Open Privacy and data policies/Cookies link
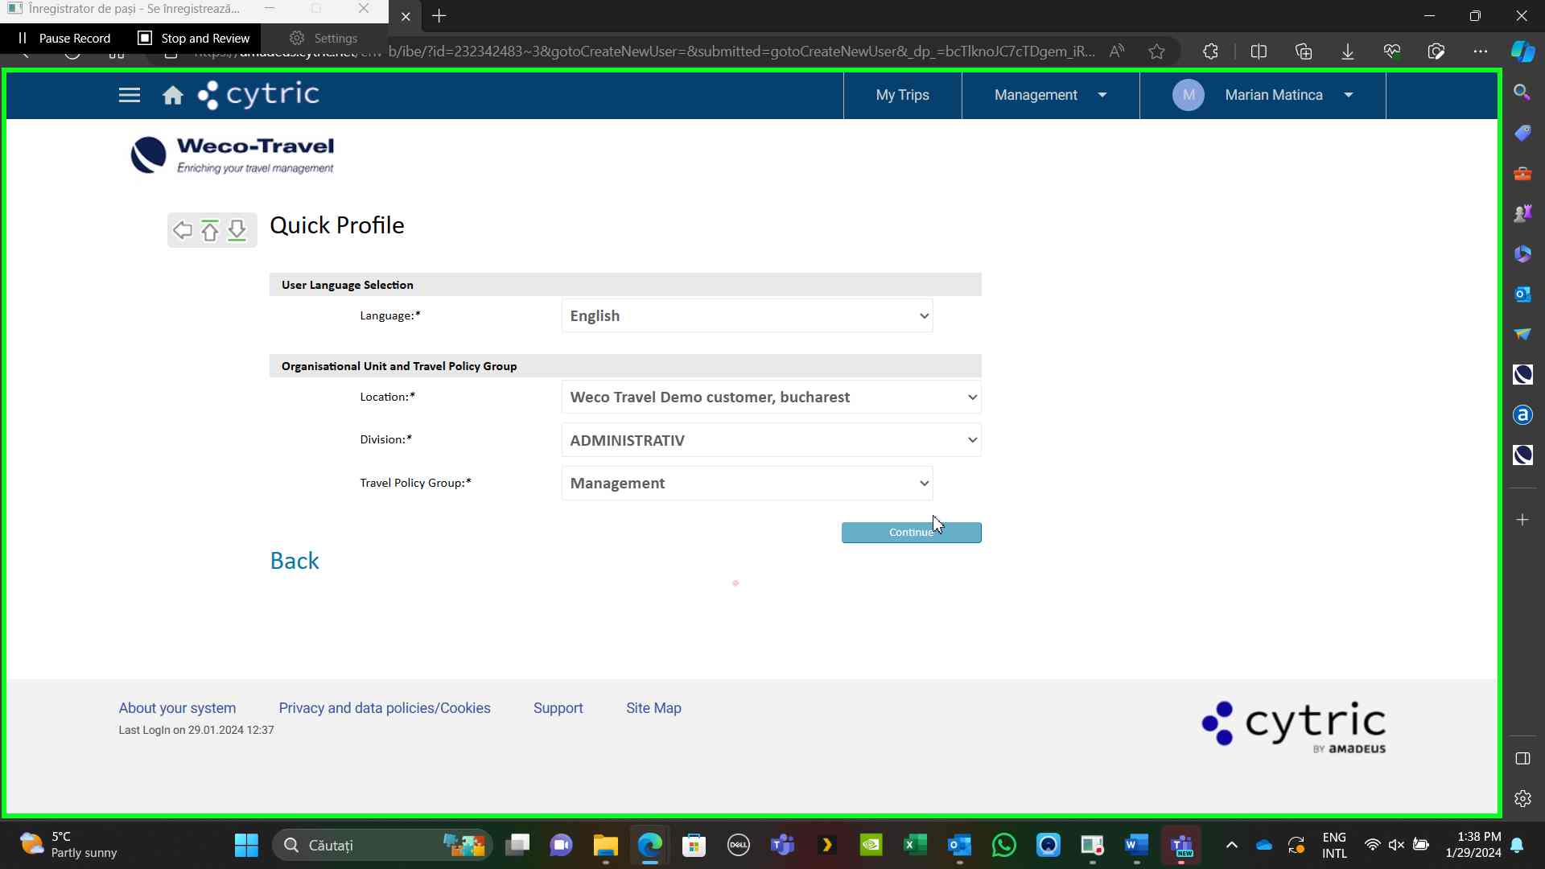This screenshot has width=1545, height=869. coord(384,708)
